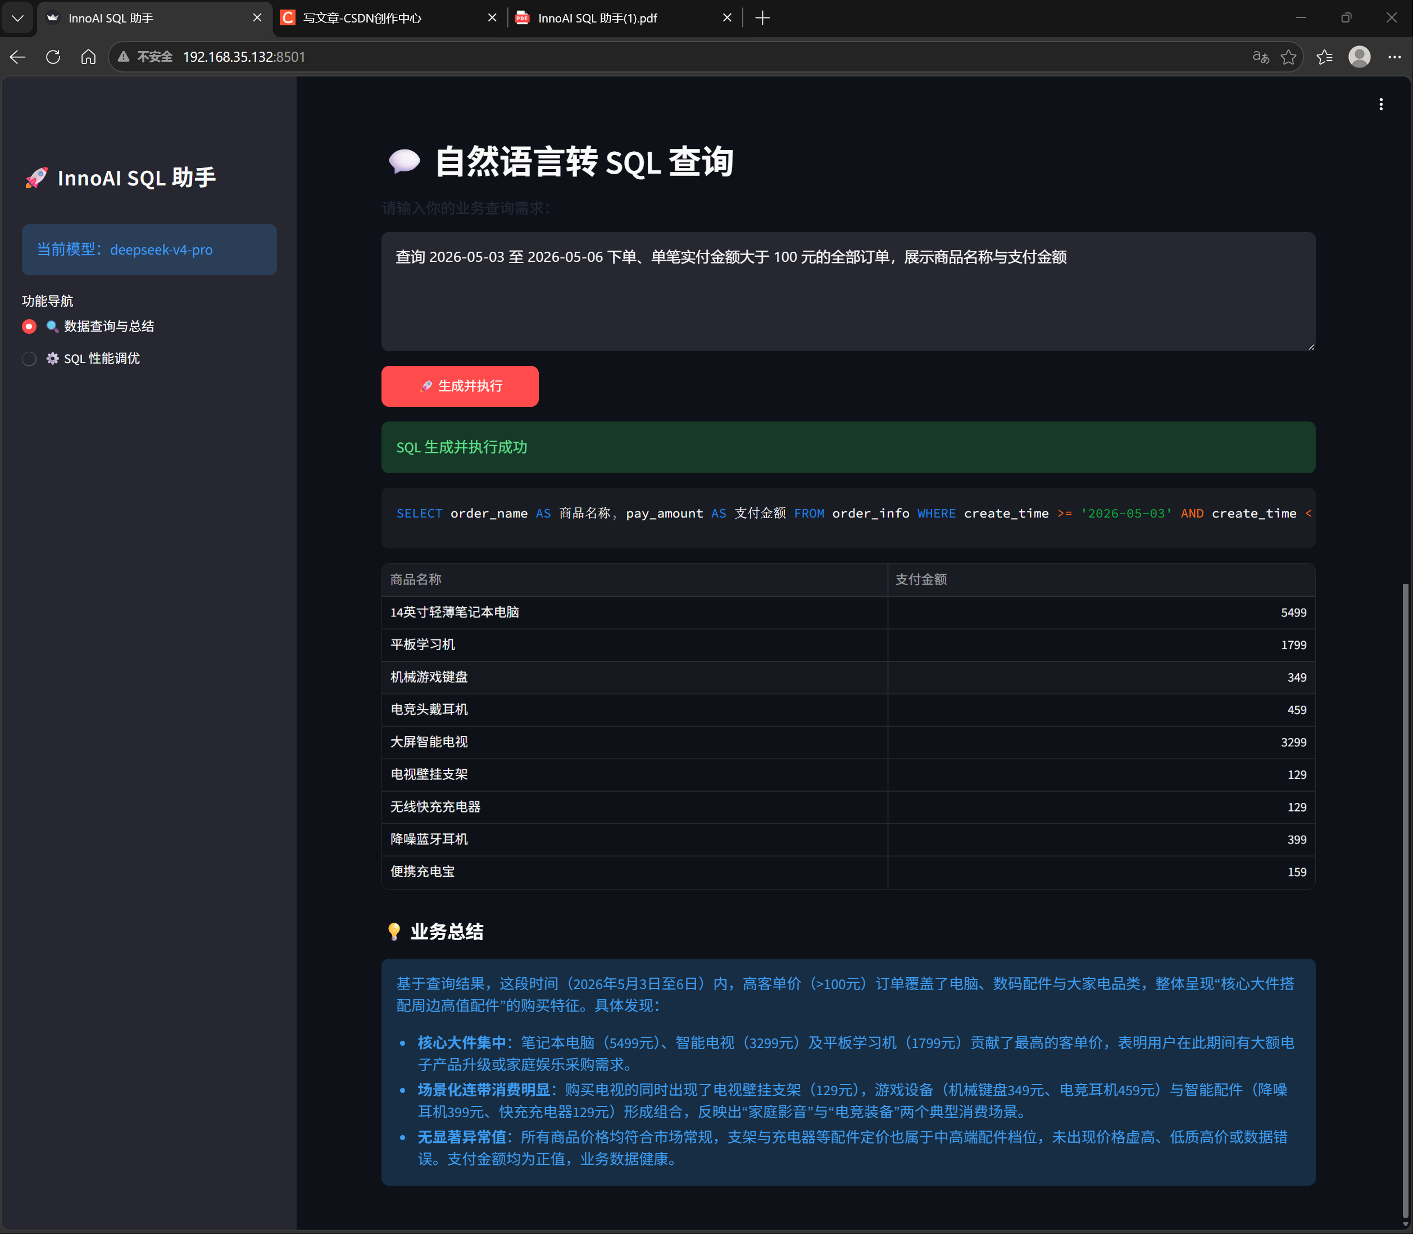Image resolution: width=1413 pixels, height=1234 pixels.
Task: Click the speech bubble icon in title
Action: click(x=404, y=162)
